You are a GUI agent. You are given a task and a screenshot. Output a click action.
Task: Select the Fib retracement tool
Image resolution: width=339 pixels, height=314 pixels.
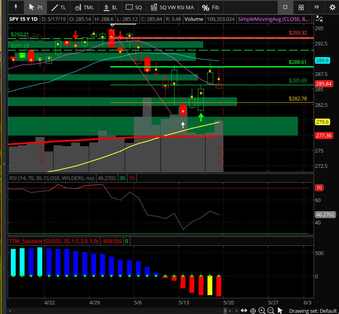tap(211, 7)
